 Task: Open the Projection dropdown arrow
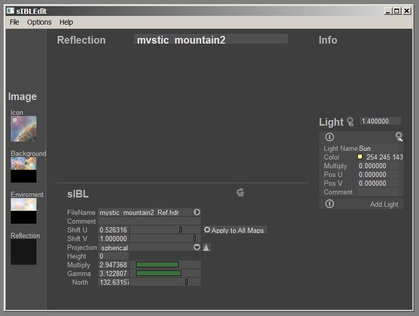click(197, 247)
